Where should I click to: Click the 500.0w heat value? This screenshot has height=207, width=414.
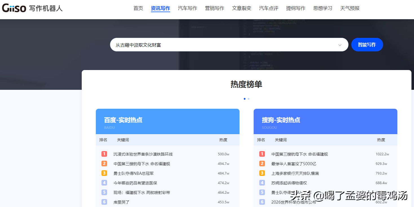[223, 154]
